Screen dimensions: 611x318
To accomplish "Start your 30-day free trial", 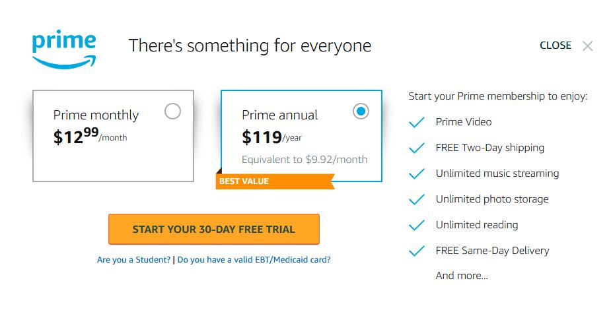I will pos(213,230).
